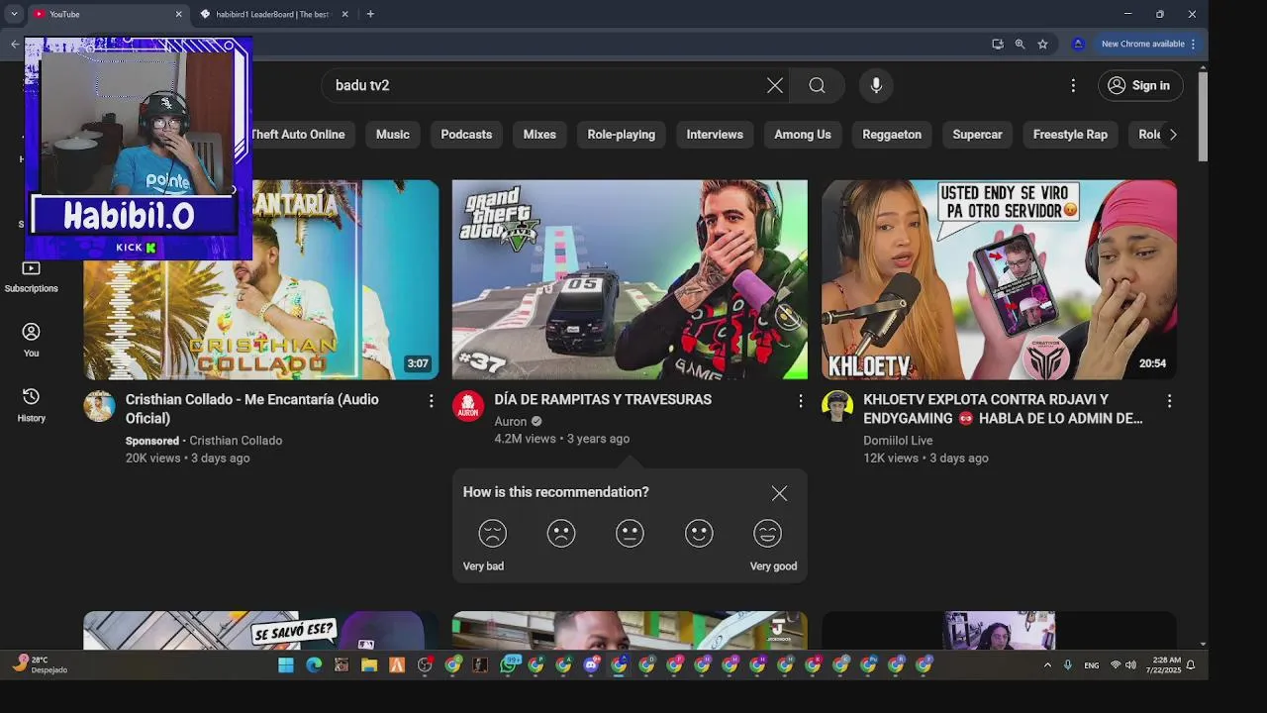Open the Windows Start menu

[286, 665]
